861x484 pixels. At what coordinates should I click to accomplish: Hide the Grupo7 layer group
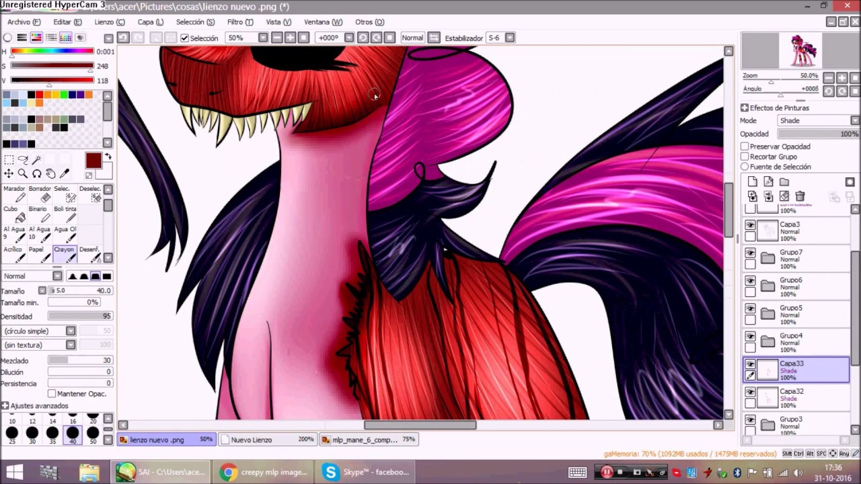tap(750, 253)
